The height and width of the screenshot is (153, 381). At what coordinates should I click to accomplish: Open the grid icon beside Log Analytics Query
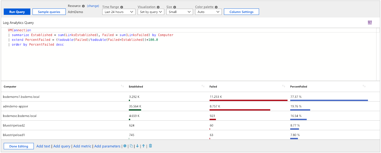370,23
